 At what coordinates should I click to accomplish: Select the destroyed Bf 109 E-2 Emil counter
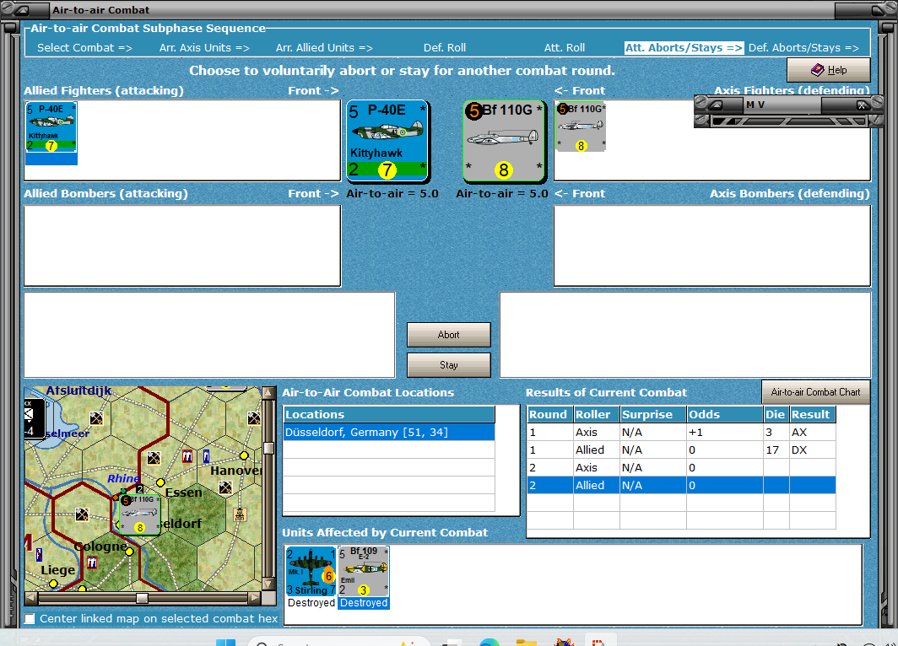click(x=363, y=571)
